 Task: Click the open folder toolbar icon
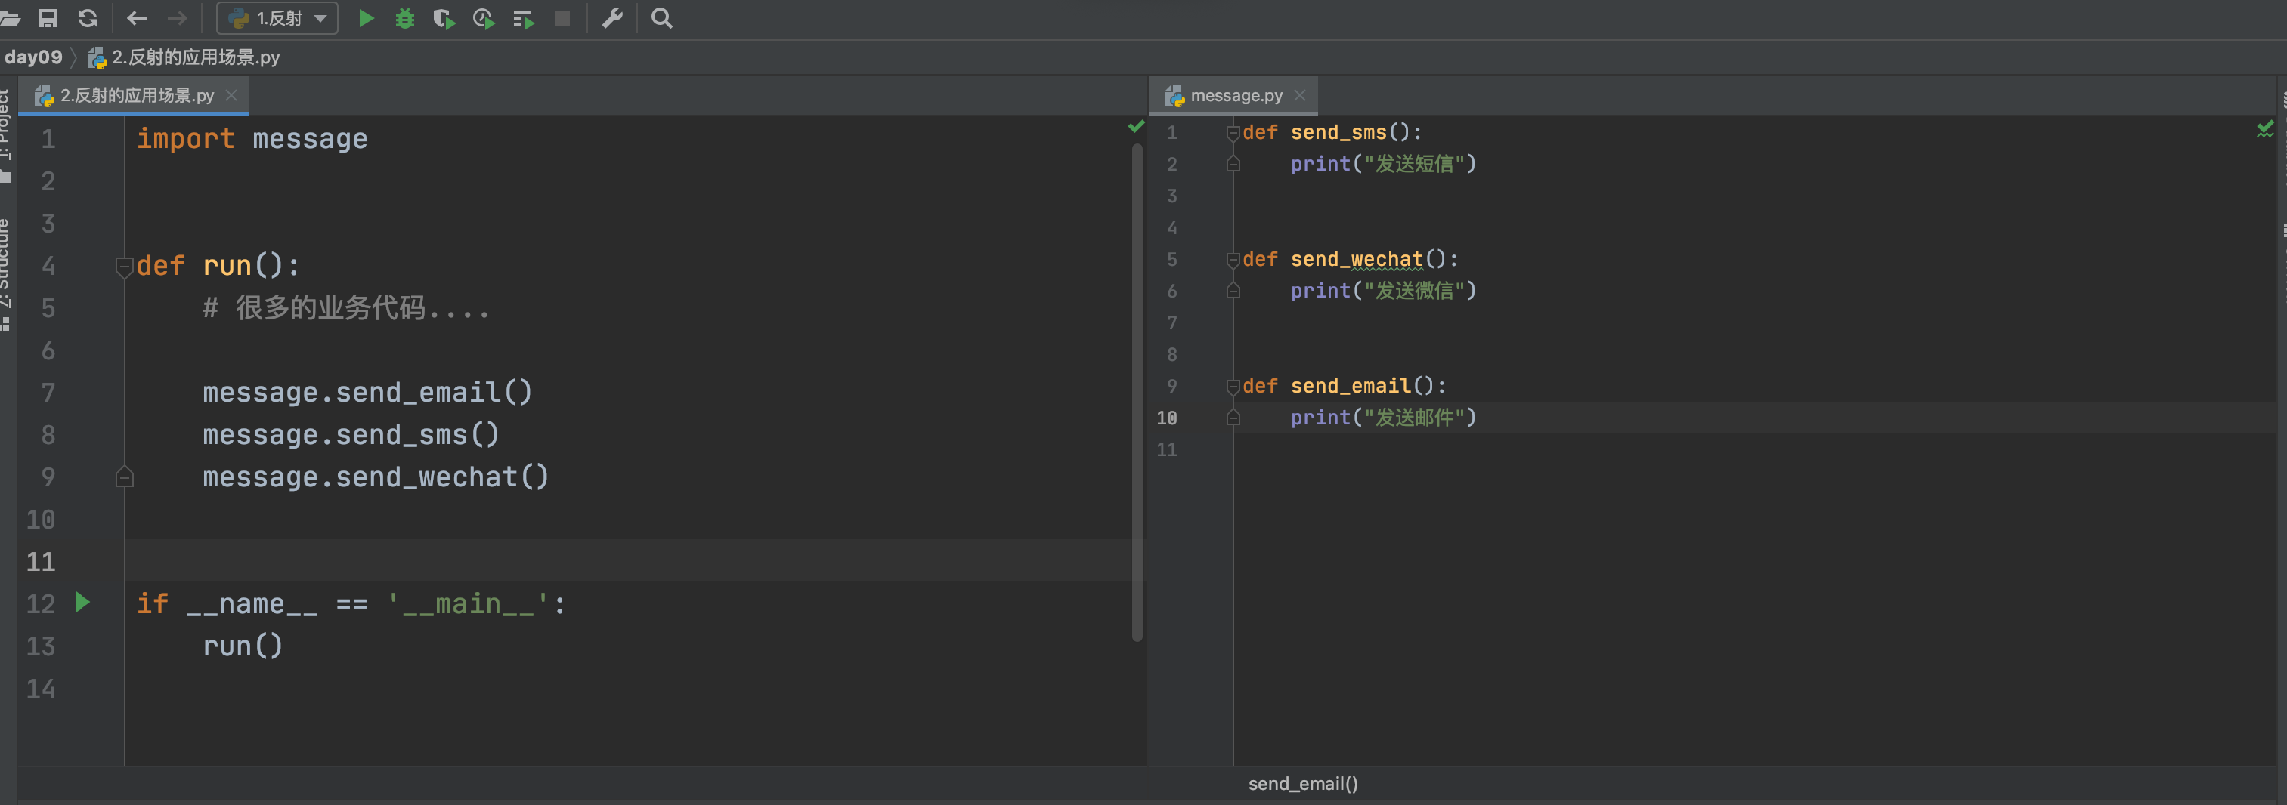click(x=10, y=18)
